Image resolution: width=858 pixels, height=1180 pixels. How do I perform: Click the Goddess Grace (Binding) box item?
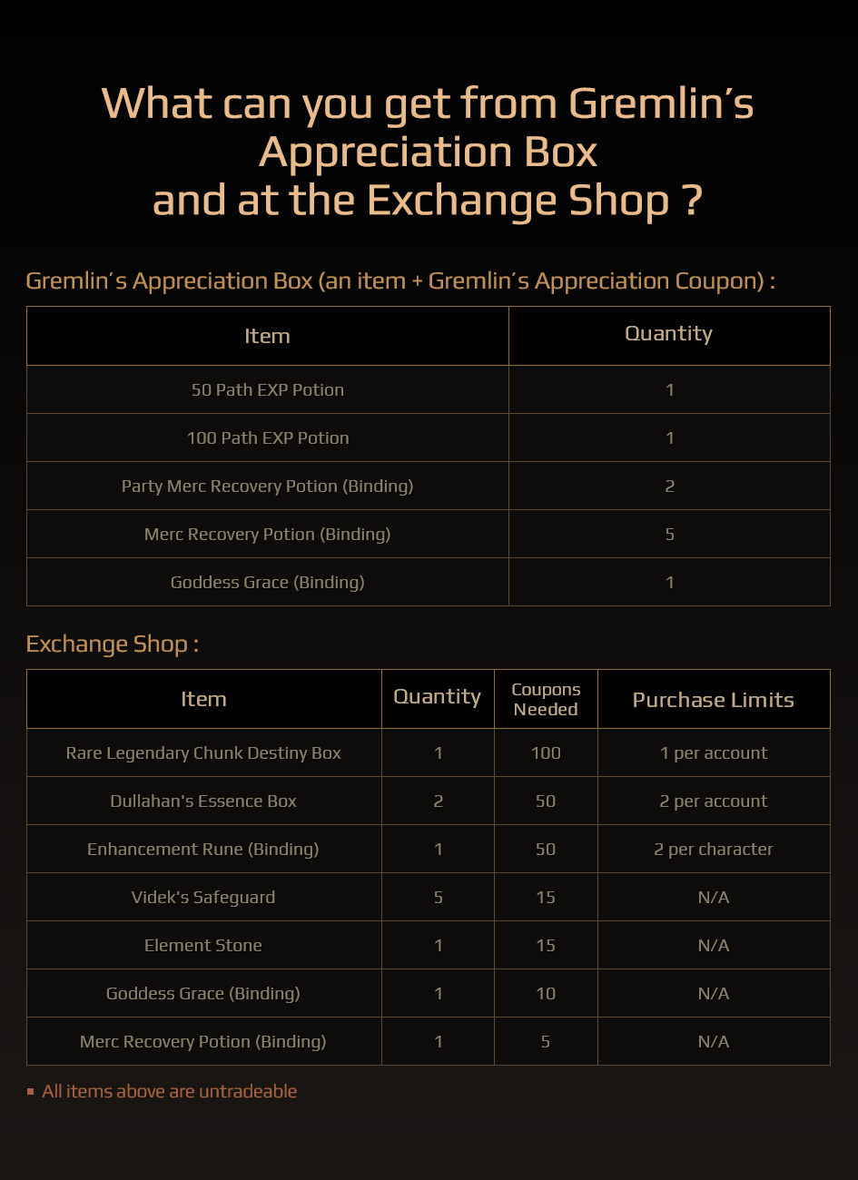(x=267, y=583)
